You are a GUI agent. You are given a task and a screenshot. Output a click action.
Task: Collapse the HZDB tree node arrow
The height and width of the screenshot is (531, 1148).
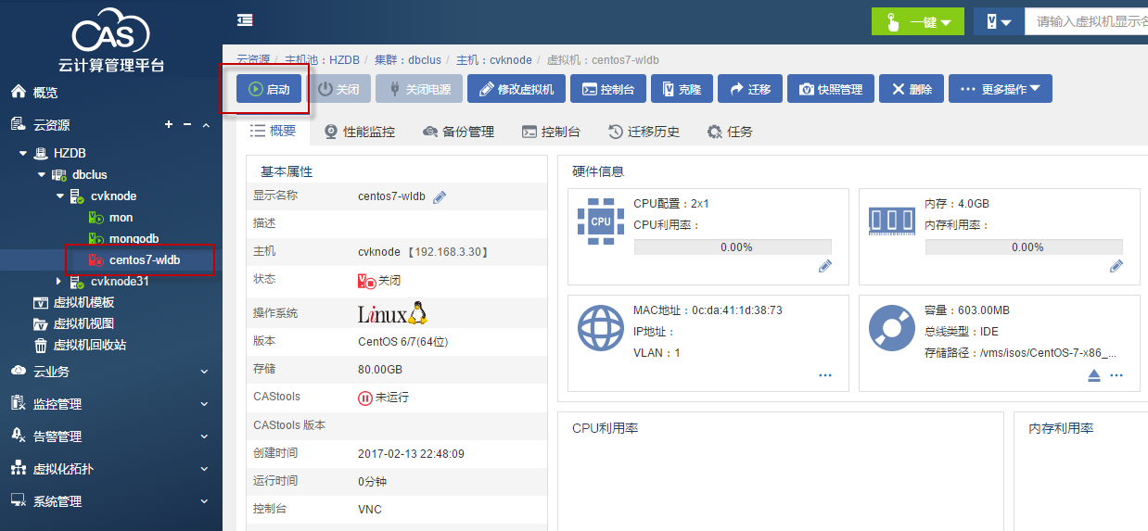[23, 153]
